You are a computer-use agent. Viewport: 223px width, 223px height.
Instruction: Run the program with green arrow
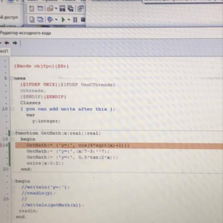pyautogui.click(x=63, y=20)
